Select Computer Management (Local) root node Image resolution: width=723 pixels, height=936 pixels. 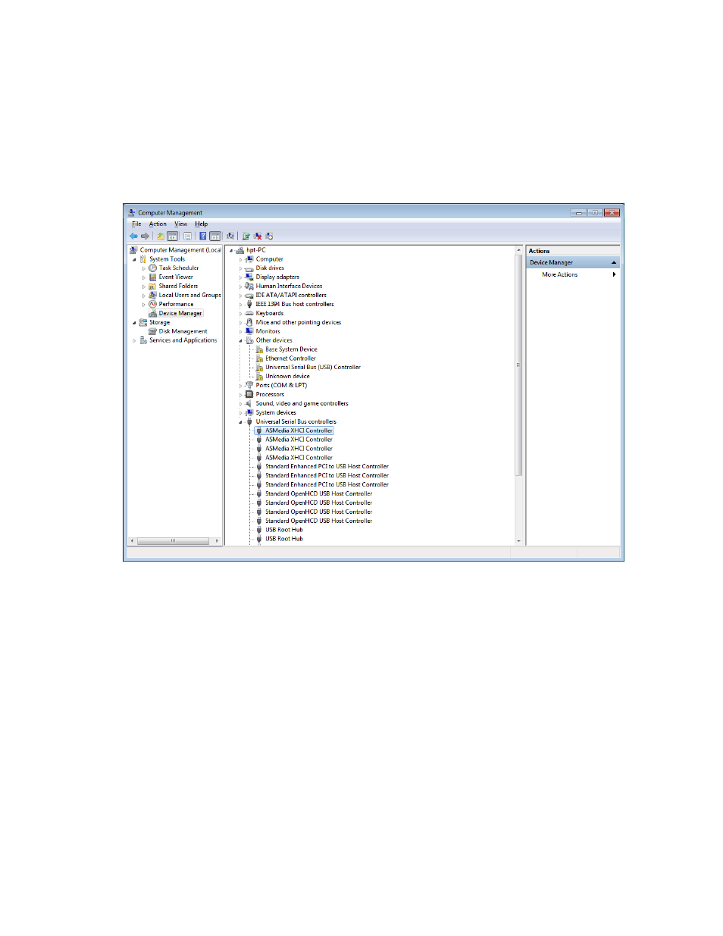point(180,250)
